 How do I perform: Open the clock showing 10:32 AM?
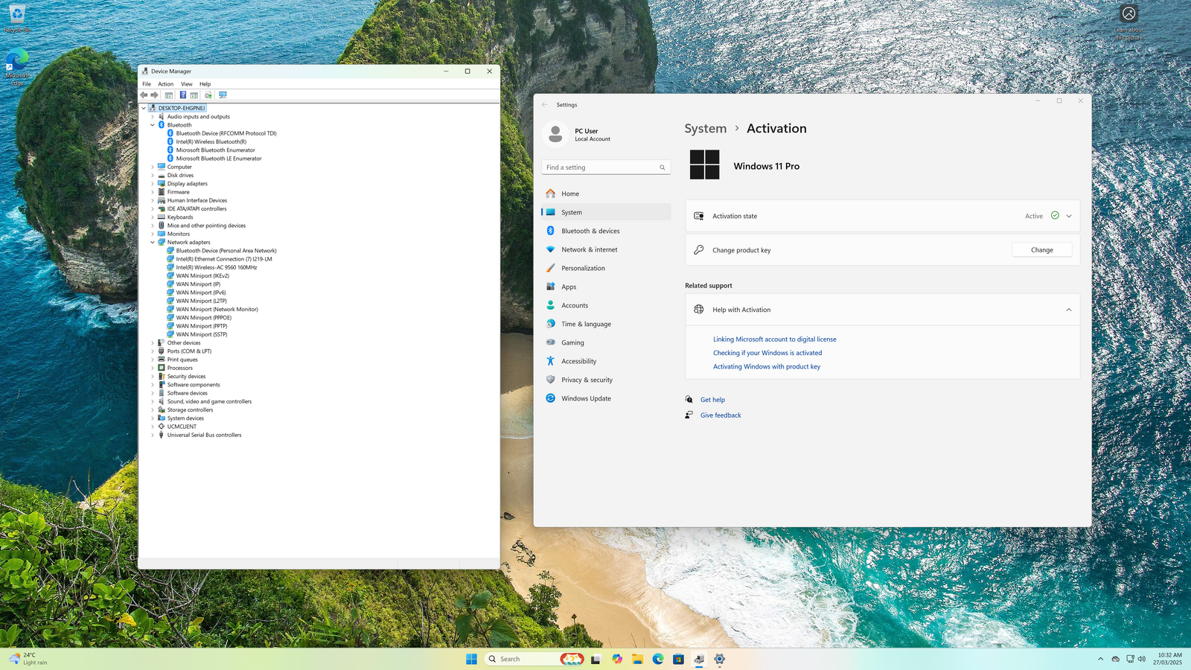click(1167, 659)
